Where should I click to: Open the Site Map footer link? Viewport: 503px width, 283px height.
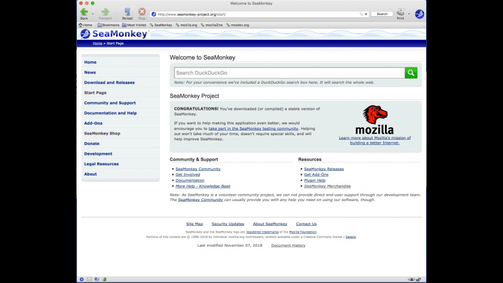(x=194, y=224)
